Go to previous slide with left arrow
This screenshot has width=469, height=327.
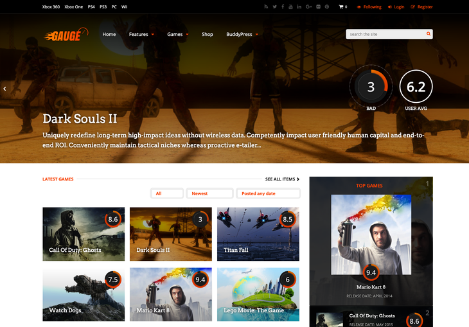(4, 89)
